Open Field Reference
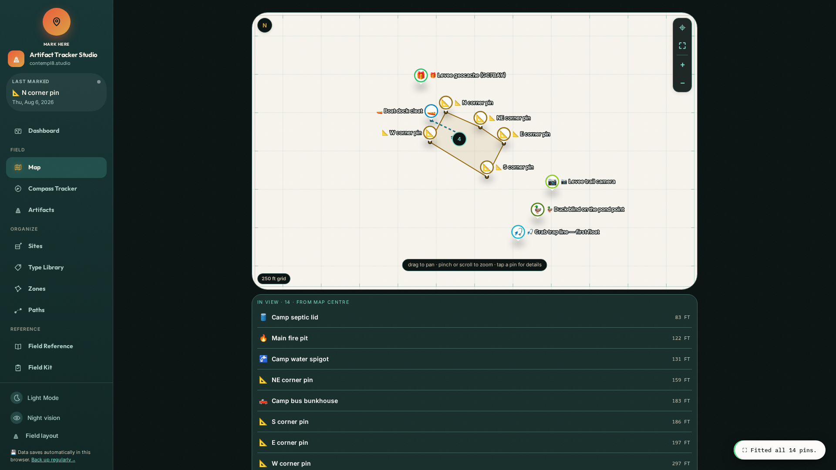 click(x=56, y=346)
